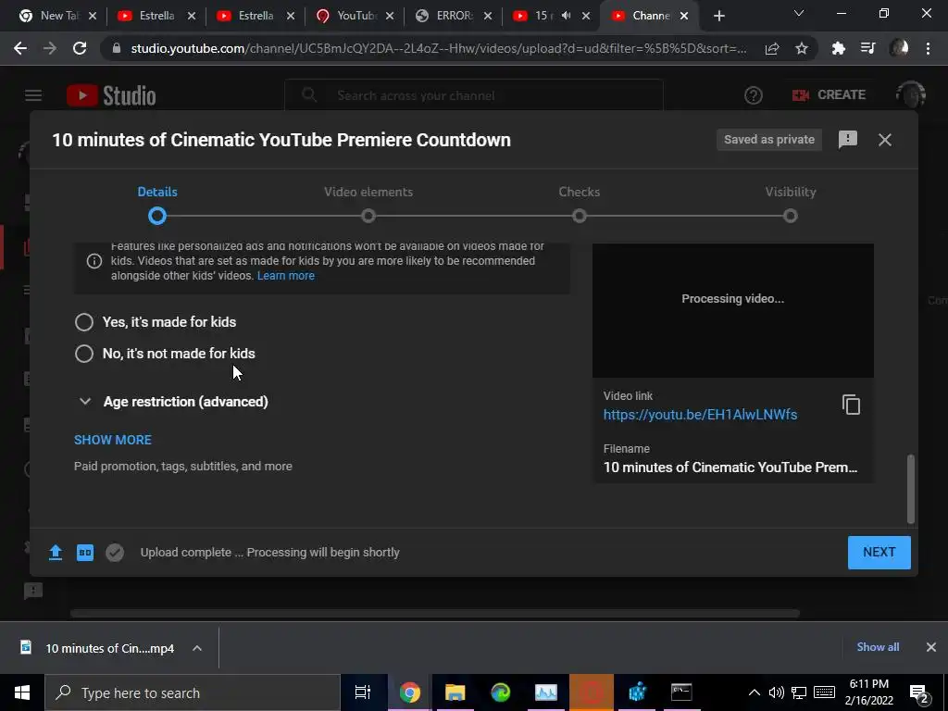The height and width of the screenshot is (711, 948).
Task: Click the browser forward arrow
Action: tap(50, 48)
